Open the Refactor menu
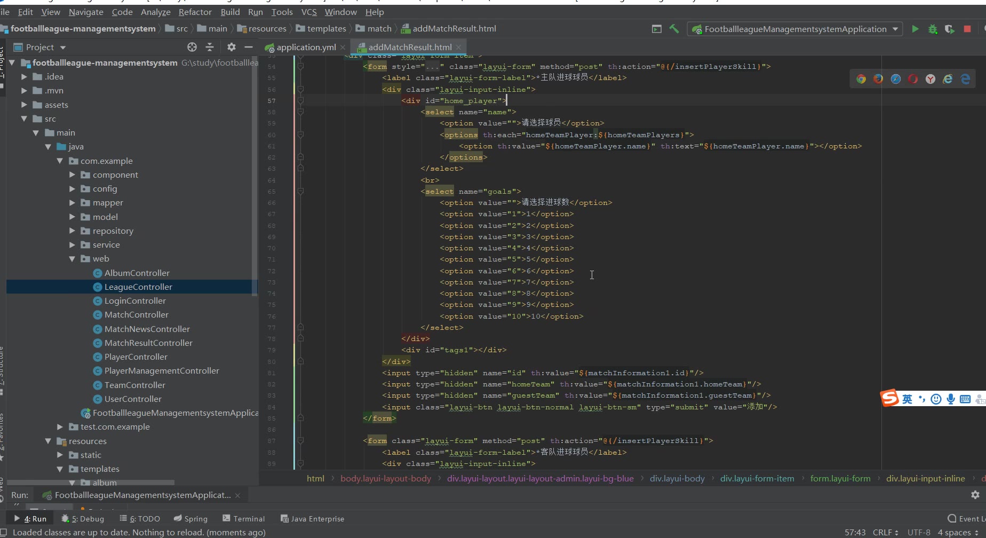This screenshot has height=538, width=986. [195, 12]
